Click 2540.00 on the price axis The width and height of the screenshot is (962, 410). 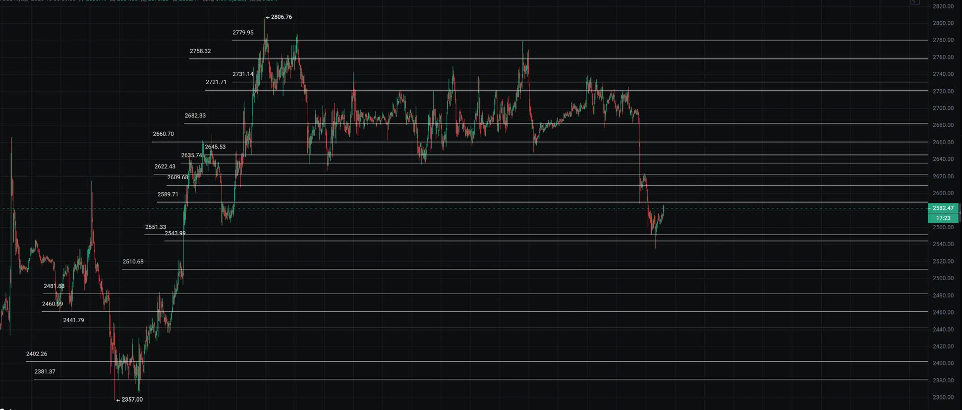coord(943,244)
